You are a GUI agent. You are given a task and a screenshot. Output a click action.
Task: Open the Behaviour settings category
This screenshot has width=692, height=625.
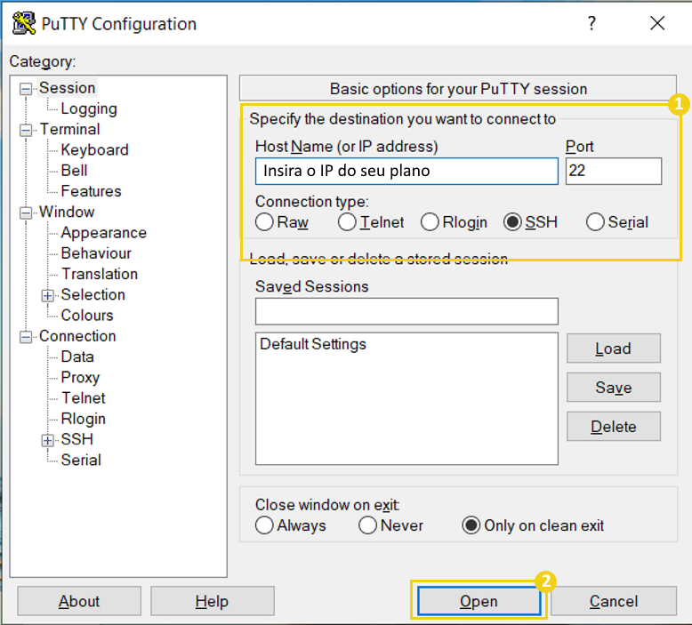[x=96, y=253]
